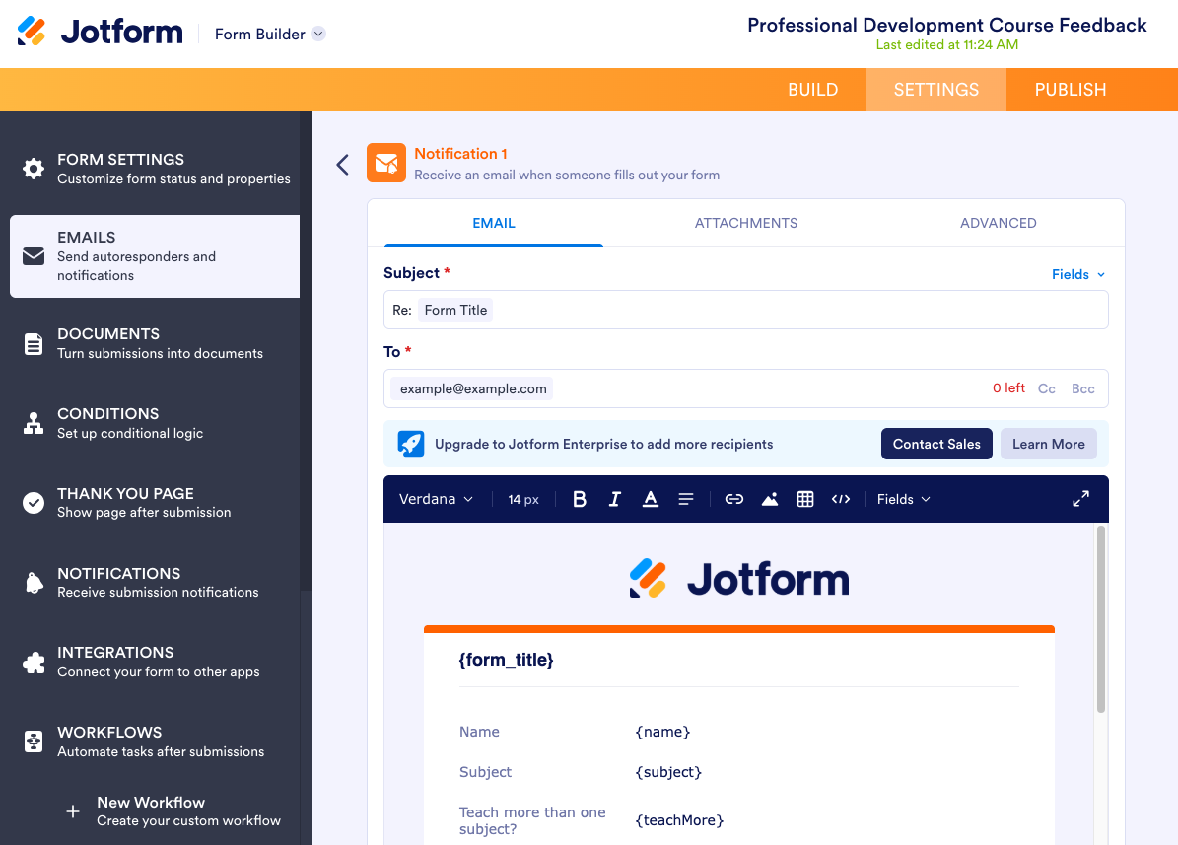Open the HTML source code view

841,499
